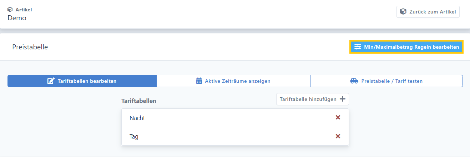Click the Preistabelle section heading
This screenshot has height=157, width=470.
(x=30, y=47)
